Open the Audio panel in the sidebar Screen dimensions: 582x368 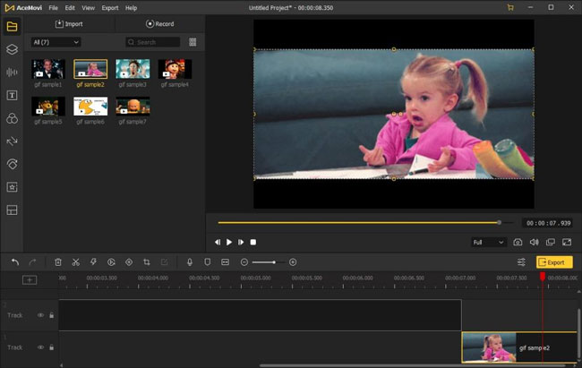coord(13,72)
